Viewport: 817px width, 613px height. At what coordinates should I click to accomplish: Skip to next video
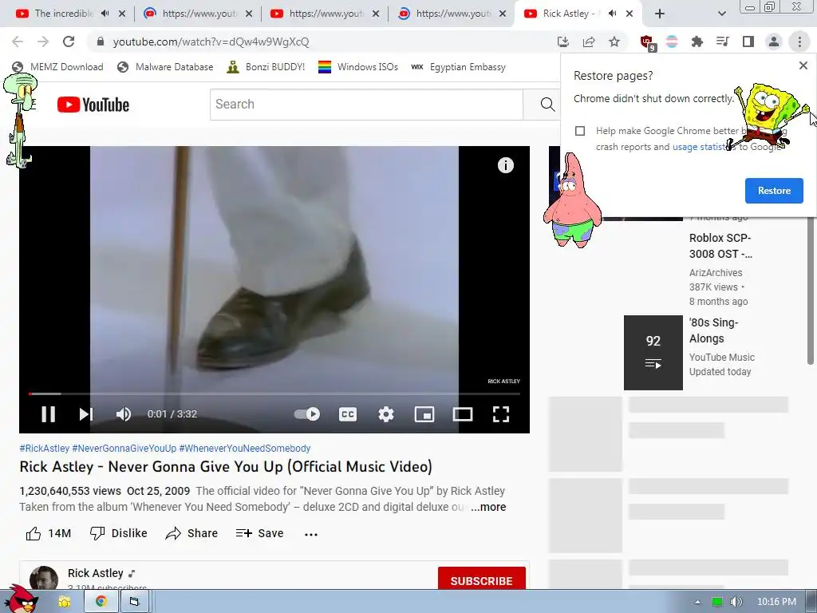(x=86, y=414)
